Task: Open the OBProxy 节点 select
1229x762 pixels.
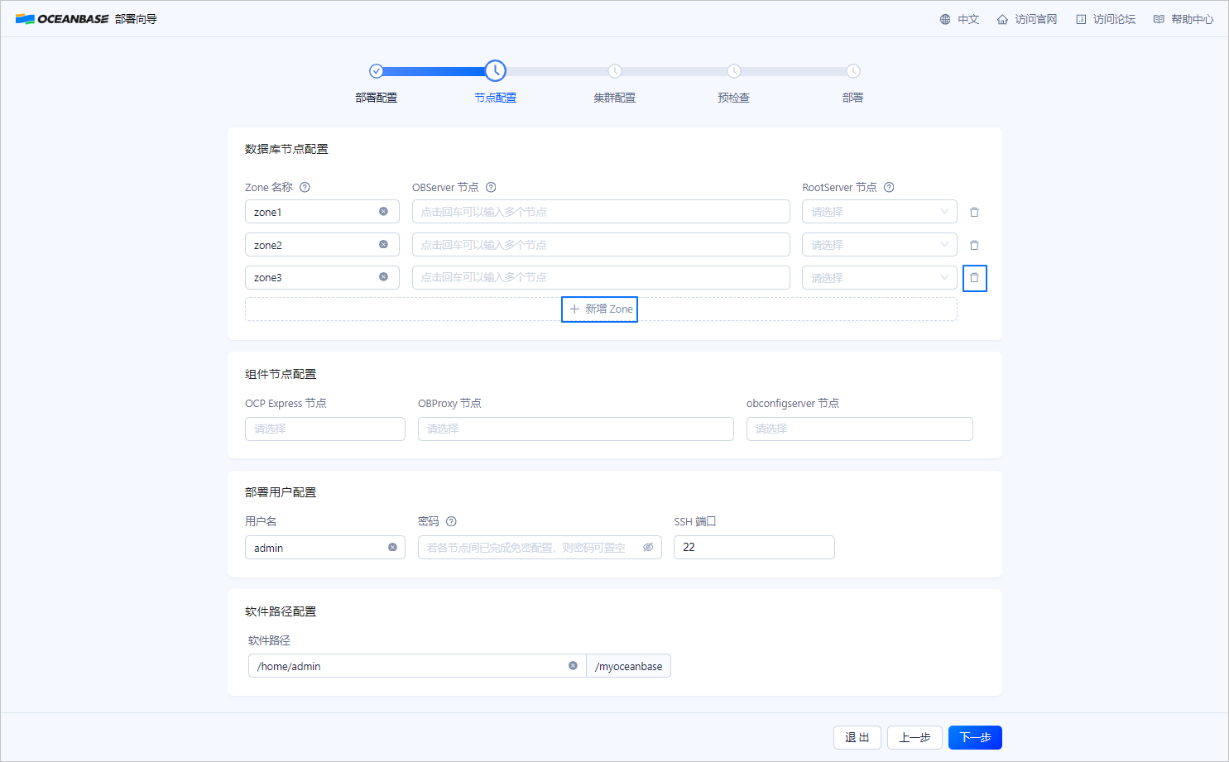Action: tap(576, 429)
